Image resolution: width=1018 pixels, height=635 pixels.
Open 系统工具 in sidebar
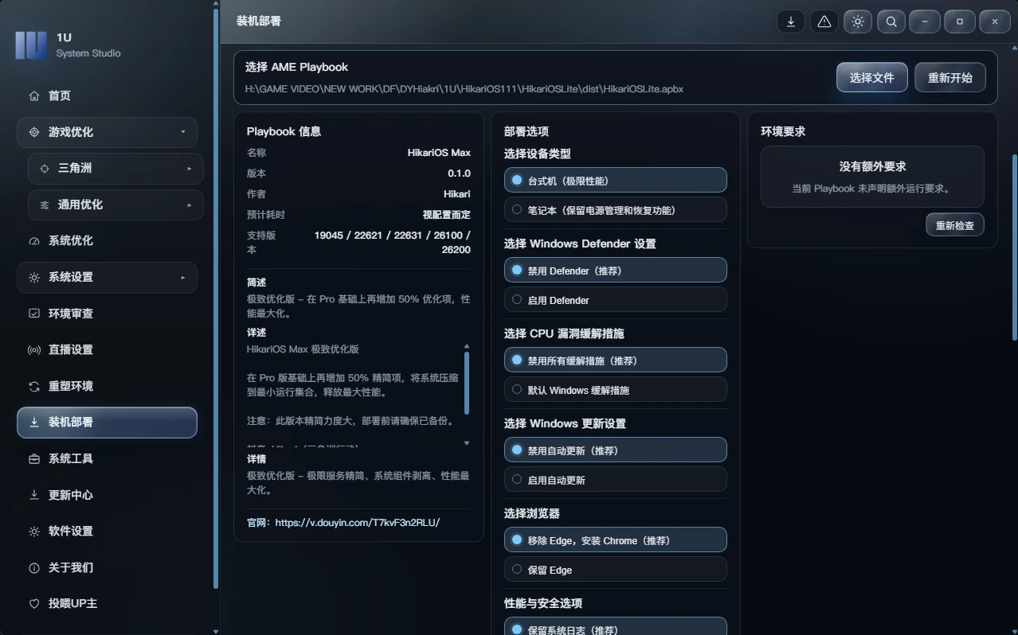(107, 459)
